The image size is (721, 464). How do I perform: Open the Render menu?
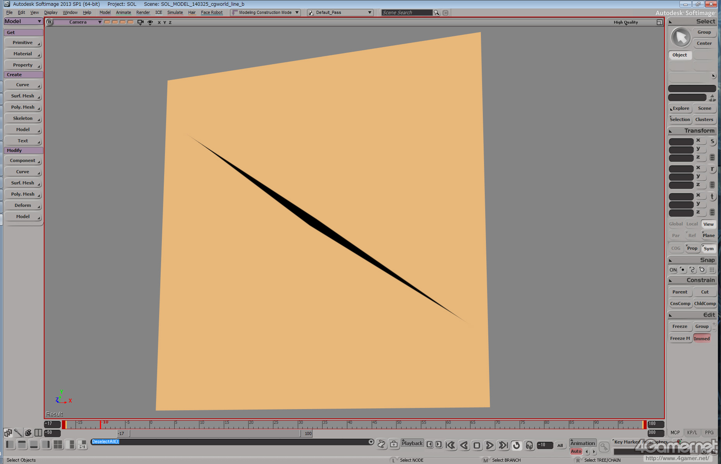point(143,12)
